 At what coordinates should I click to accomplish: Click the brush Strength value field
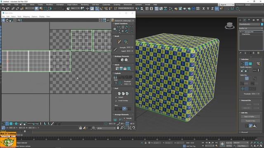point(129,48)
